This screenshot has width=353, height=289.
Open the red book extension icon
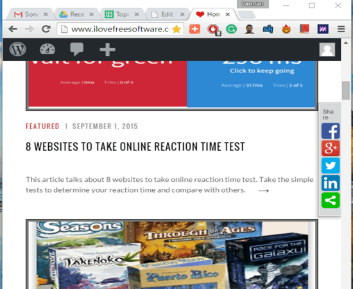coord(304,29)
